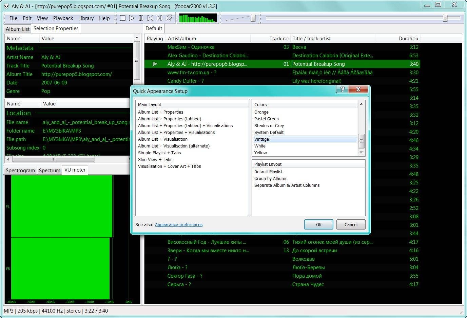Image resolution: width=467 pixels, height=318 pixels.
Task: Click the Pause button in toolbar
Action: (x=141, y=18)
